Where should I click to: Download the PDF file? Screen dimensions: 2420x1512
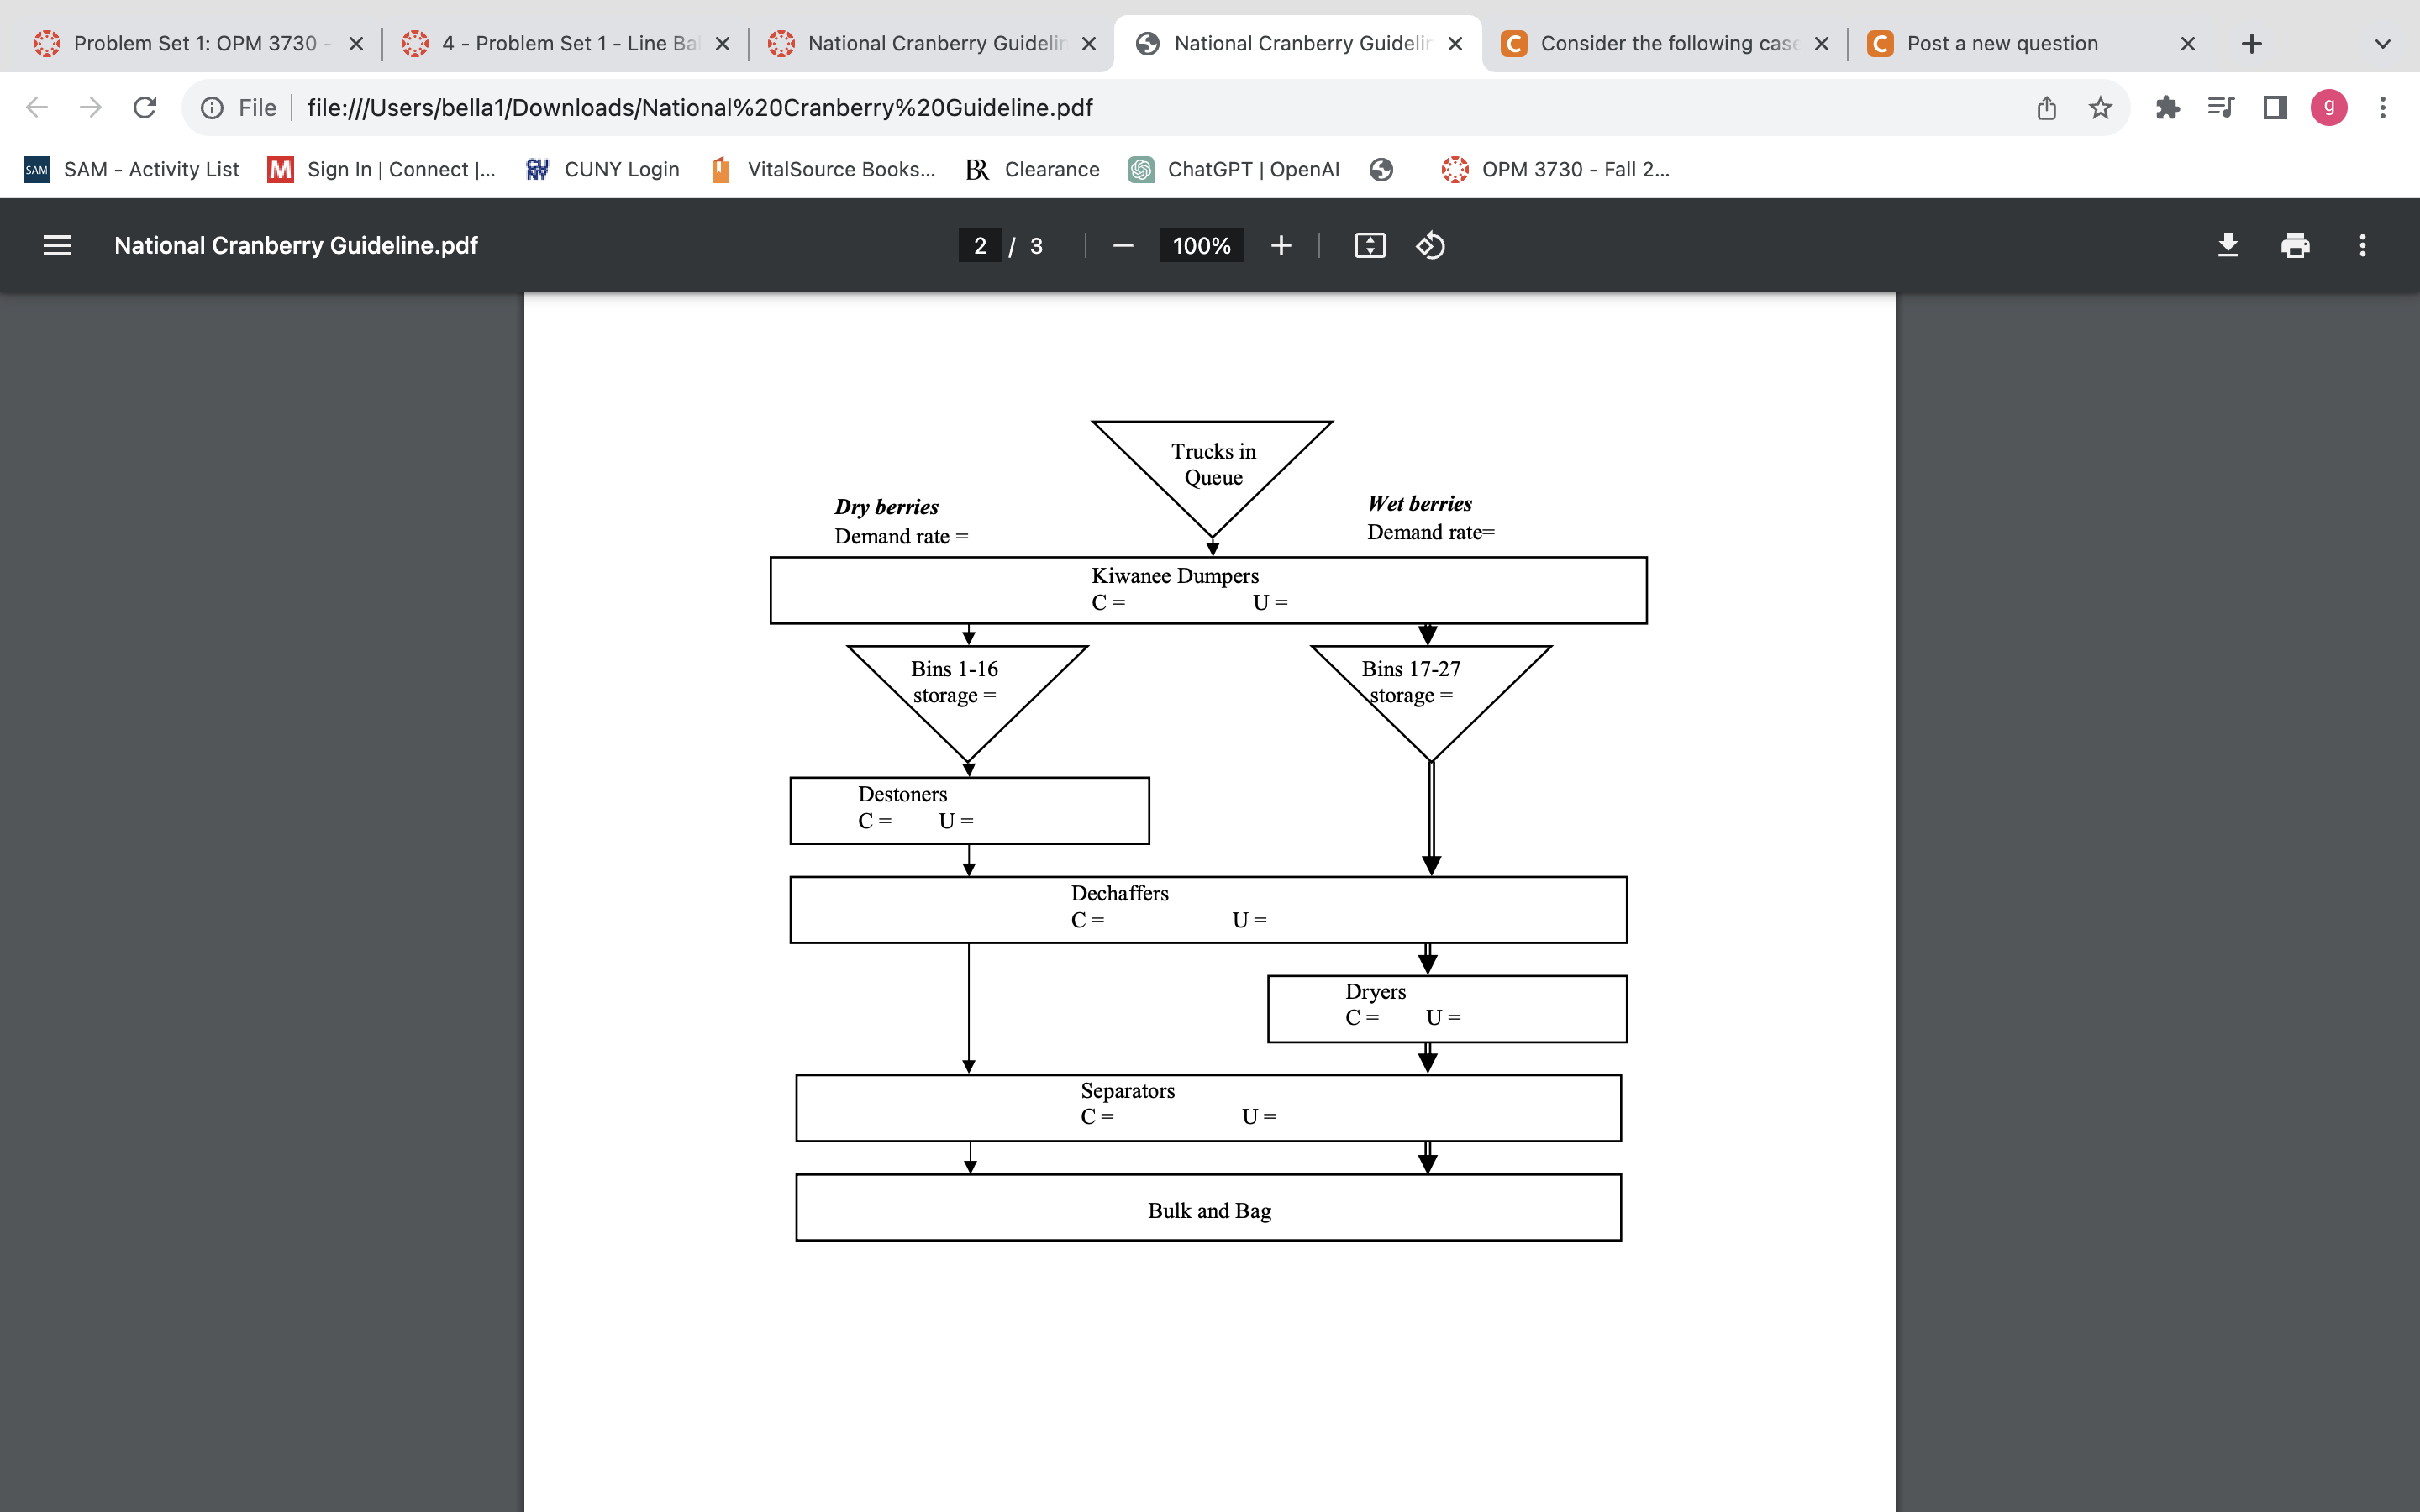pos(2228,245)
